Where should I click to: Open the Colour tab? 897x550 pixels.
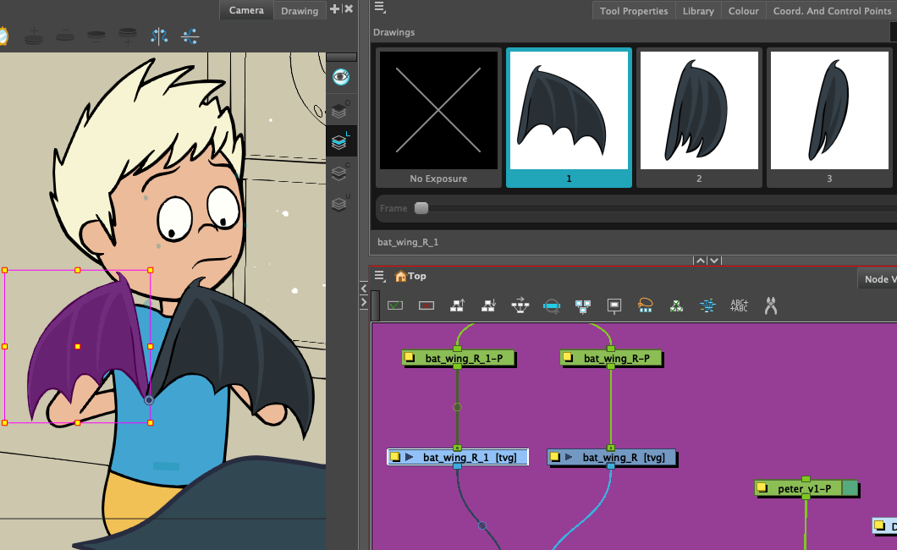click(x=743, y=10)
